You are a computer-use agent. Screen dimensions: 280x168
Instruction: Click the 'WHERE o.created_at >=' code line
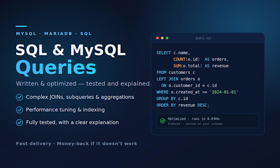coord(197,92)
